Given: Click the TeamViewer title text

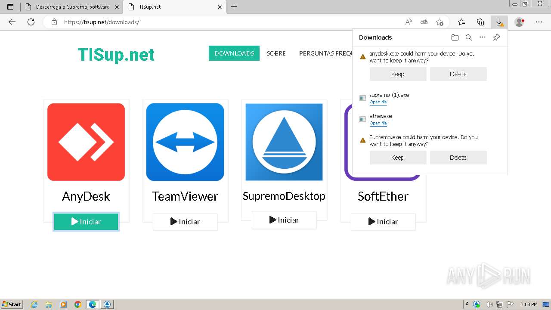Looking at the screenshot, I should [185, 196].
